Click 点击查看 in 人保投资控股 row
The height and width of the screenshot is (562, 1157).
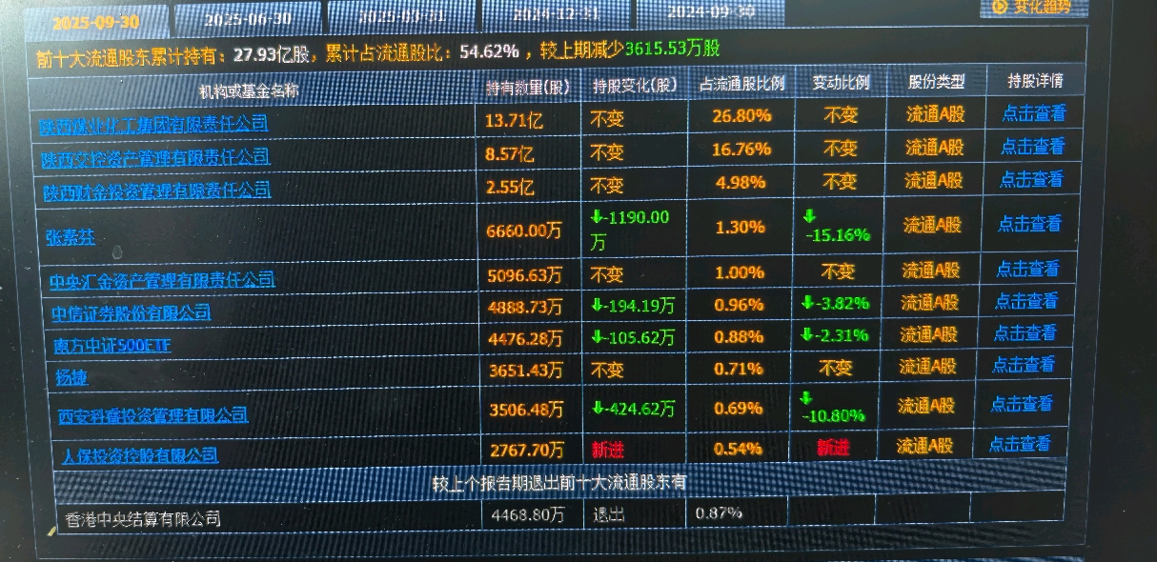click(x=1020, y=443)
